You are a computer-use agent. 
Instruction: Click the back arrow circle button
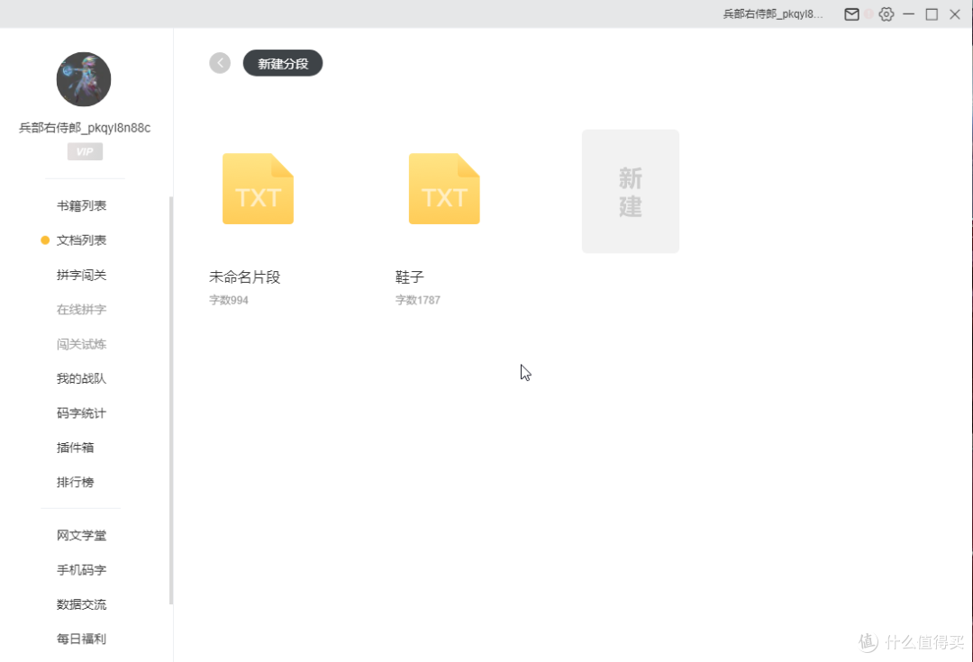(220, 63)
